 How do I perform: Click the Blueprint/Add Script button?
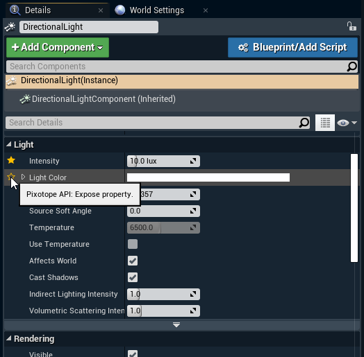tap(292, 48)
